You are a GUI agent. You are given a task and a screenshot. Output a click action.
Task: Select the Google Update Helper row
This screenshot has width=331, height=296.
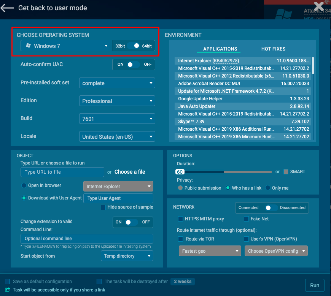click(243, 99)
